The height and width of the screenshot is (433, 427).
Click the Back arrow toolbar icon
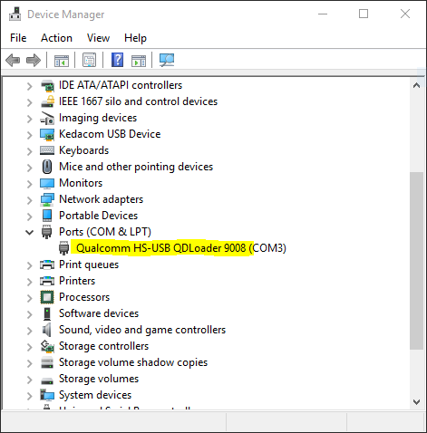13,60
